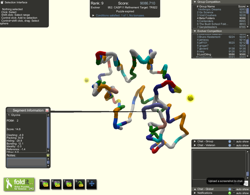
Task: Toggle auto show for Chat - Global
Action: tap(234, 189)
